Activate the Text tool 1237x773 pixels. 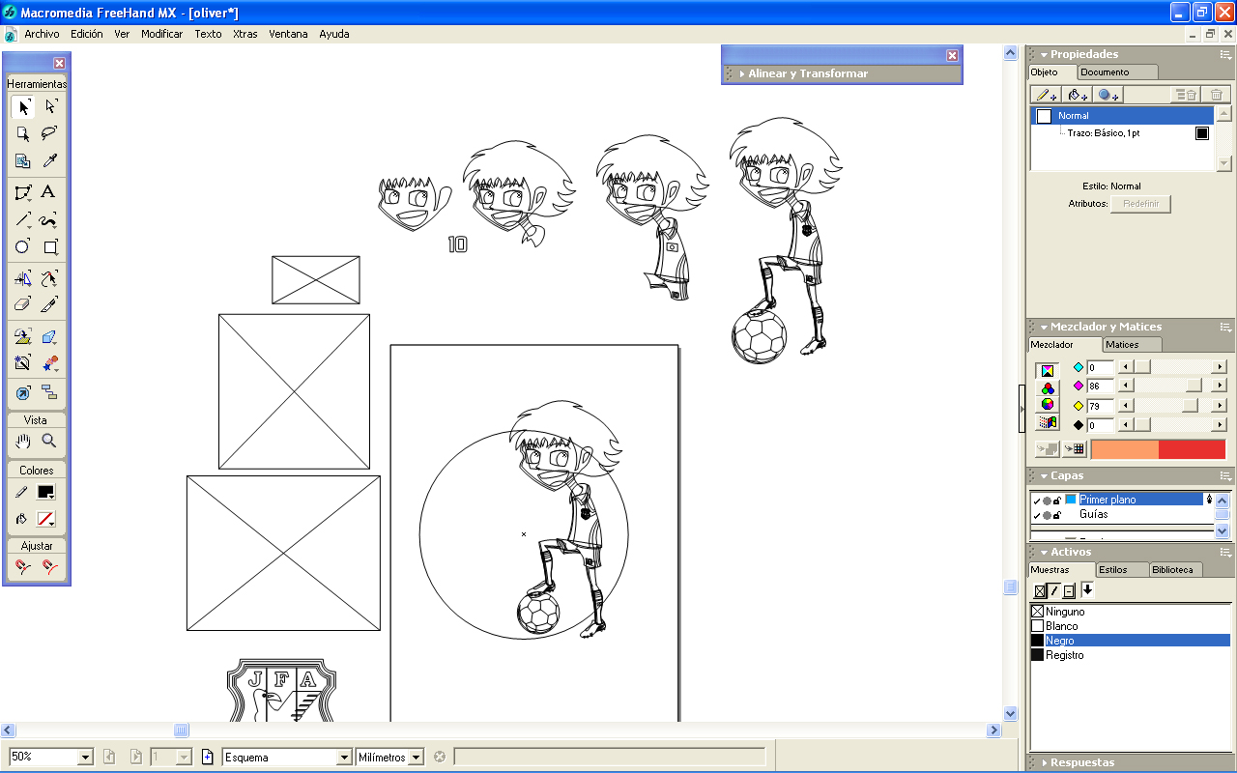tap(50, 192)
